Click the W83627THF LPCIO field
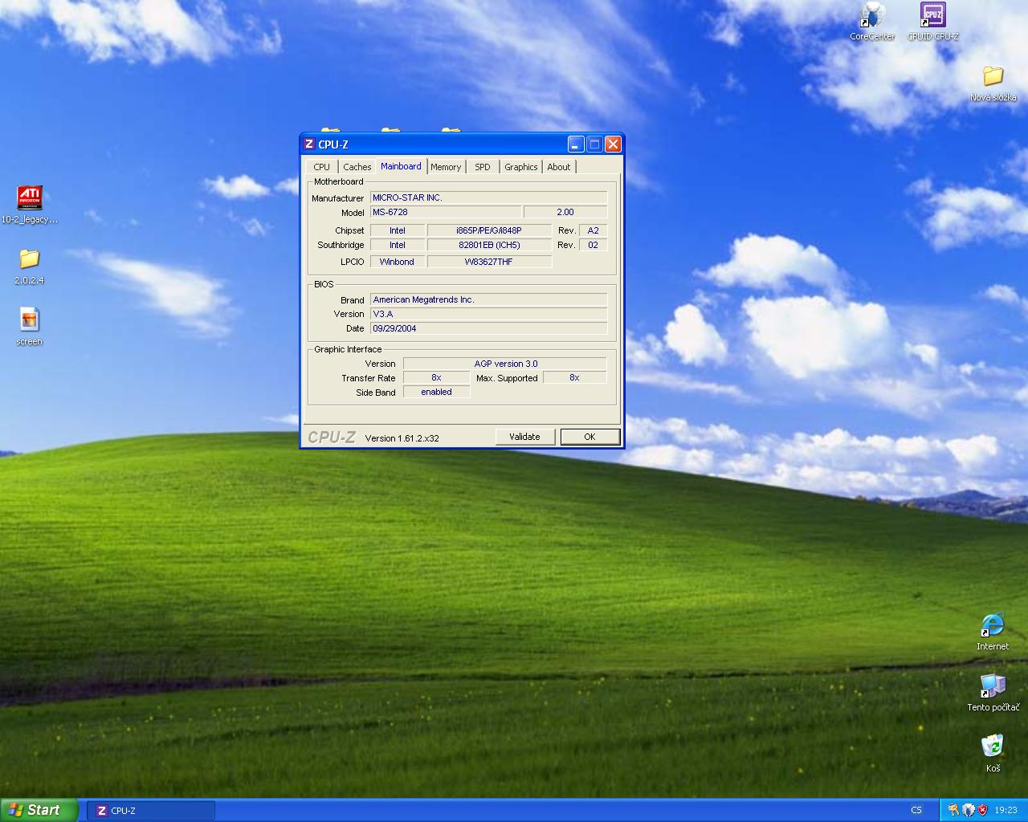The height and width of the screenshot is (822, 1028). coord(489,262)
